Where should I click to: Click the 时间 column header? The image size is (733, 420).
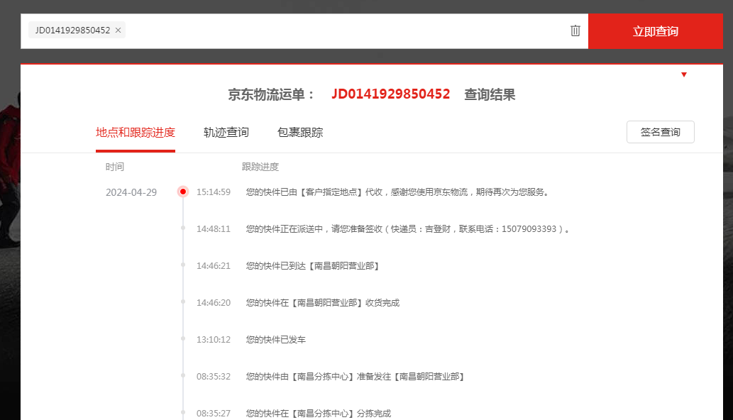(114, 167)
